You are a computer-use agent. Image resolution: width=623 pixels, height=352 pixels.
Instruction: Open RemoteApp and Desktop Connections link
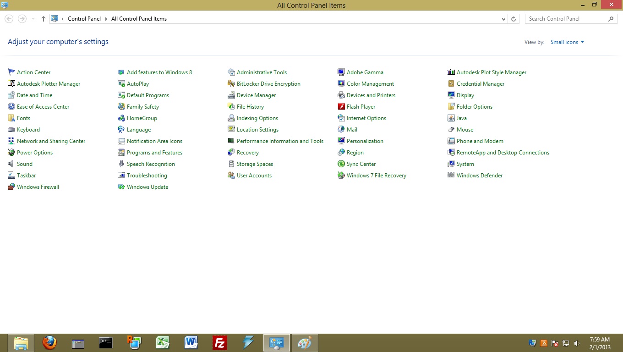pos(503,153)
